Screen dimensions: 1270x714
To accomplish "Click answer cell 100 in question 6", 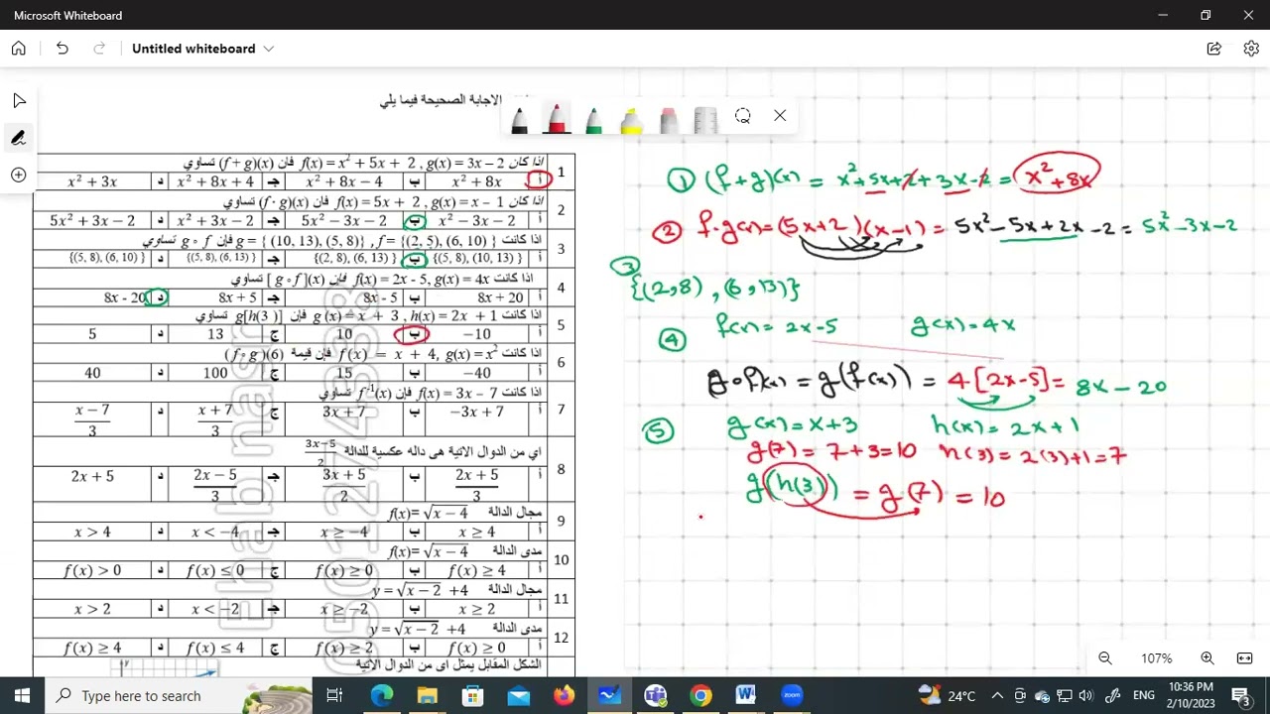I will [215, 373].
